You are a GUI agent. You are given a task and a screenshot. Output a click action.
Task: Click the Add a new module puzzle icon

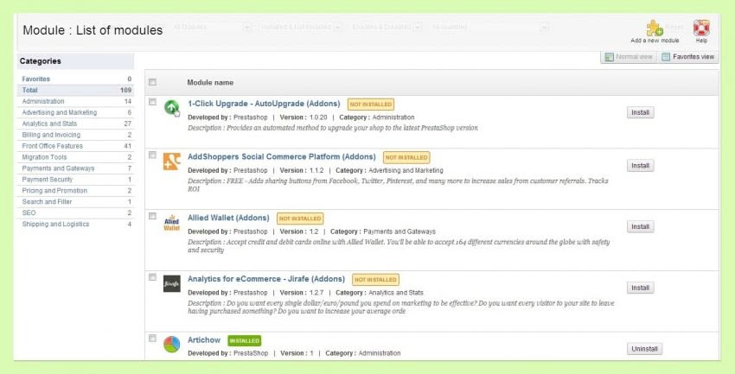pos(655,29)
